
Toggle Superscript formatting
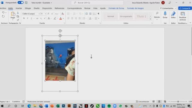(x=45, y=18)
